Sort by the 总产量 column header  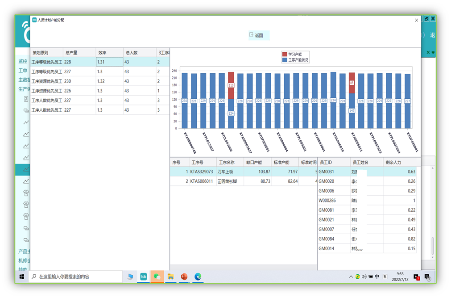click(x=79, y=53)
